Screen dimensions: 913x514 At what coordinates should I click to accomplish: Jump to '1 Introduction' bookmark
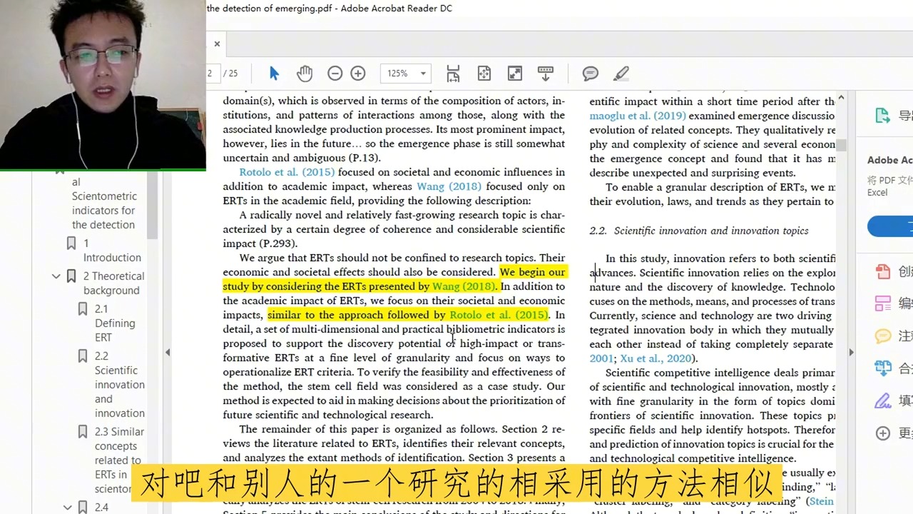tap(112, 251)
